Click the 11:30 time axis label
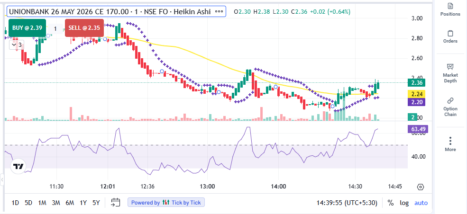The image size is (467, 214). coord(56,187)
